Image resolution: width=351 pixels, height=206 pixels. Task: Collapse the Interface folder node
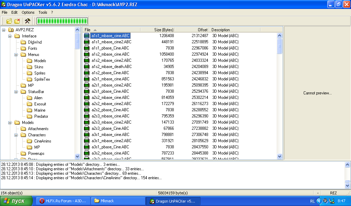coord(10,36)
